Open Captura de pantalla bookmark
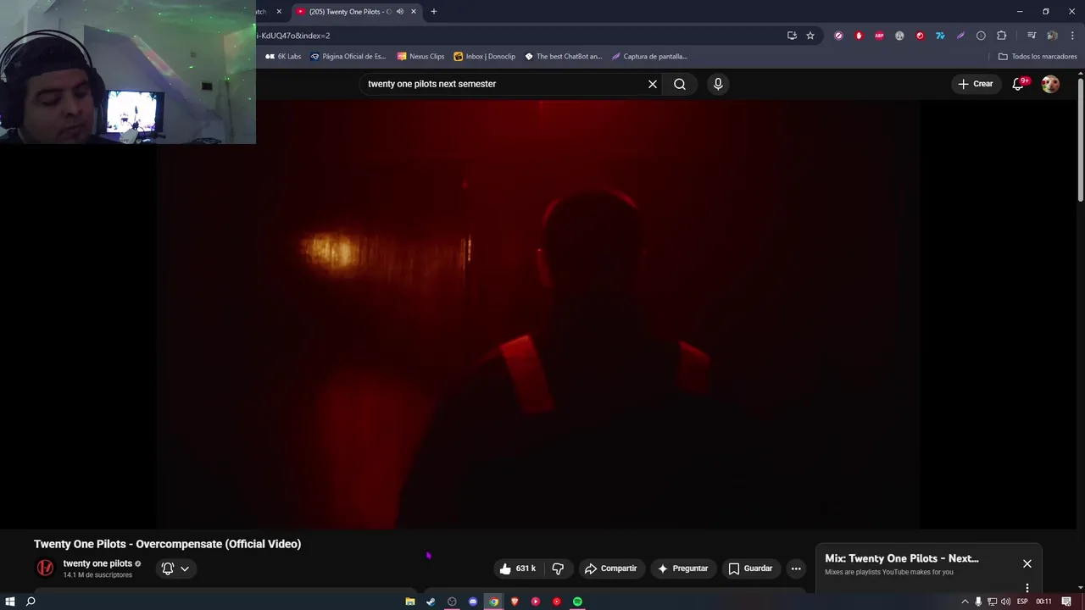The width and height of the screenshot is (1085, 610). 649,57
